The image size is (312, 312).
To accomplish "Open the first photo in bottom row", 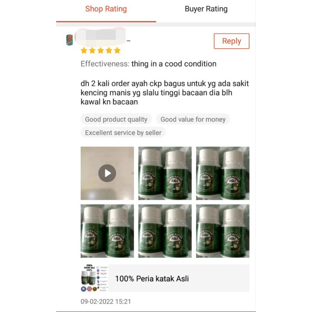I will [107, 231].
